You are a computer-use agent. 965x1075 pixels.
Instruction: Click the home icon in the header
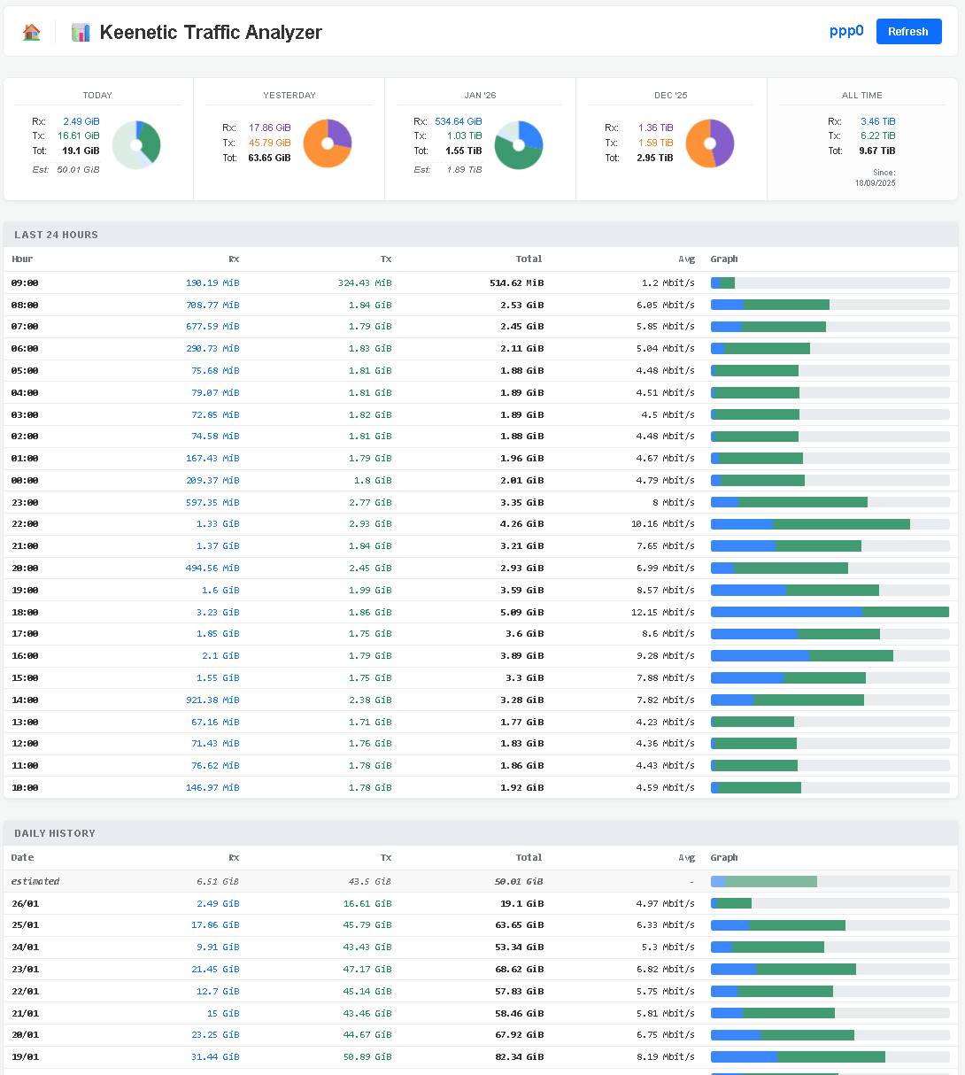[x=32, y=32]
